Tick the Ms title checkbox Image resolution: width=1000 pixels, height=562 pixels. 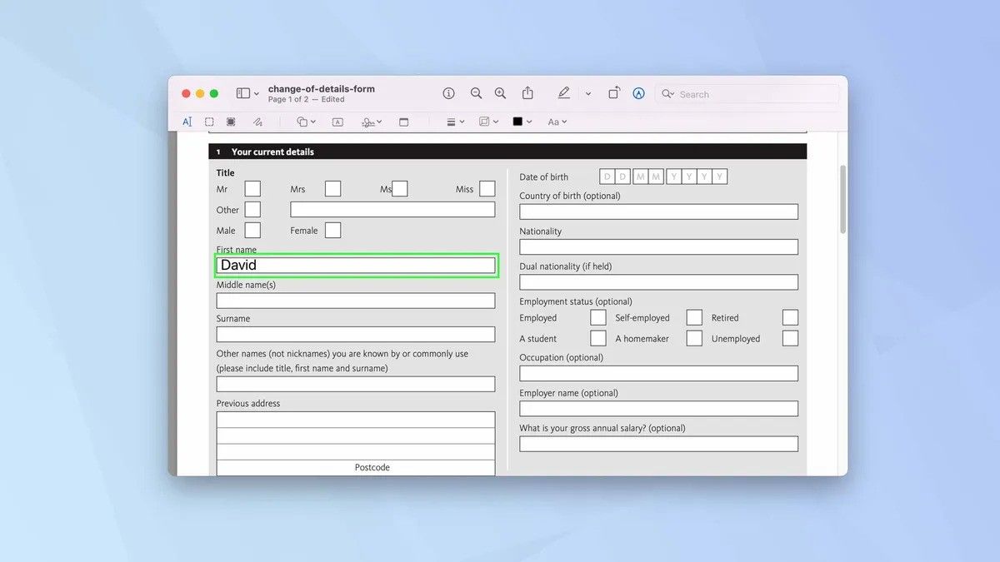400,189
